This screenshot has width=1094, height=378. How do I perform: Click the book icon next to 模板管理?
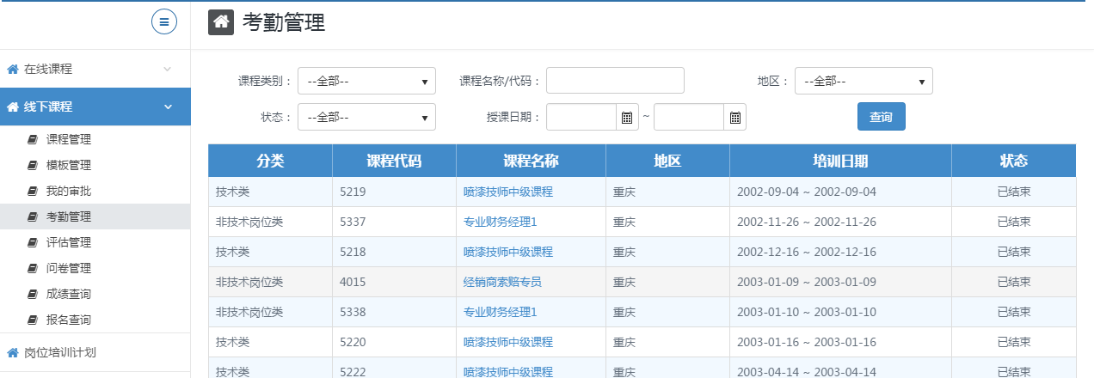(x=33, y=165)
